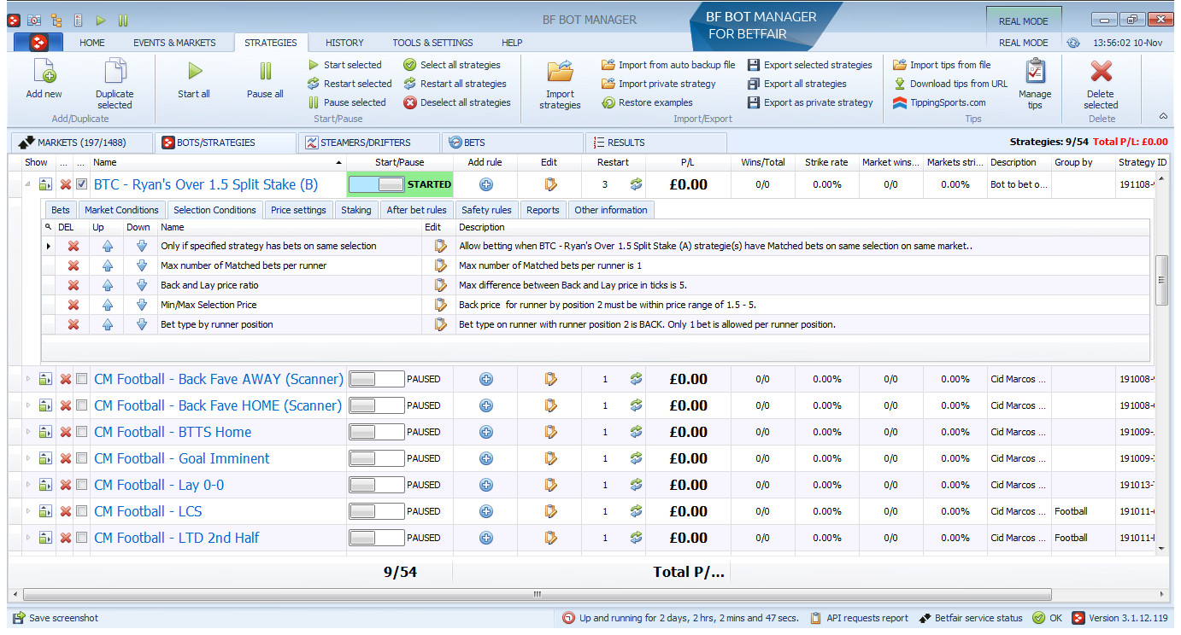
Task: Click the camera icon in the title bar
Action: tap(34, 20)
